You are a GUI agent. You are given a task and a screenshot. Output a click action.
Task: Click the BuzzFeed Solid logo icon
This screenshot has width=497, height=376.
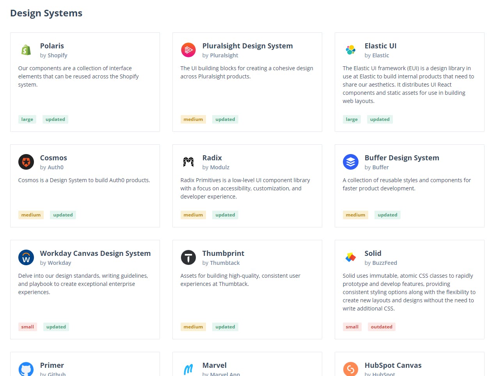(351, 257)
